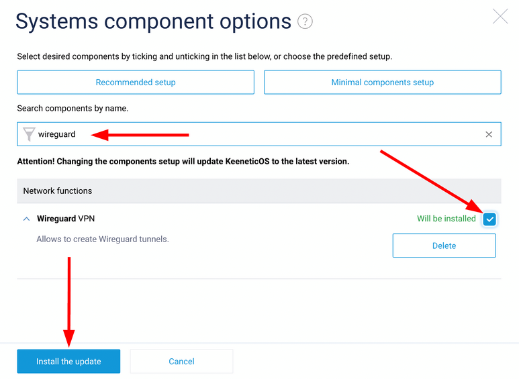Cancel the component changes
519x379 pixels.
click(181, 361)
